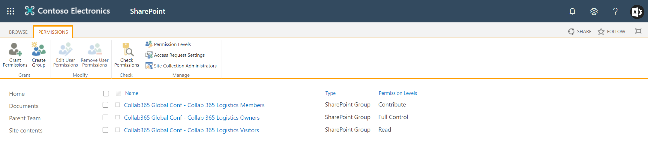
Task: Open the help question mark
Action: [x=615, y=11]
